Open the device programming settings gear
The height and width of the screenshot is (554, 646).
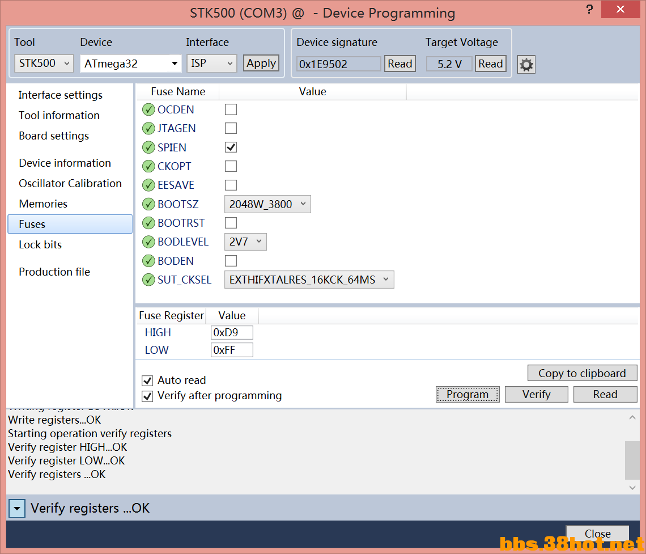click(526, 65)
